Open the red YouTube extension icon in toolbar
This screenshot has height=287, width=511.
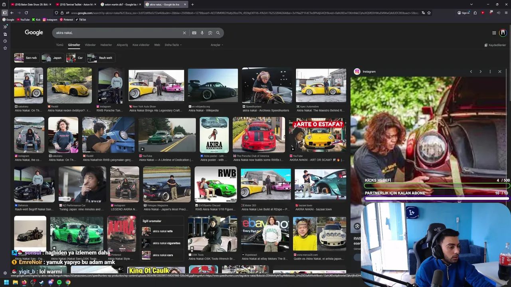(483, 13)
